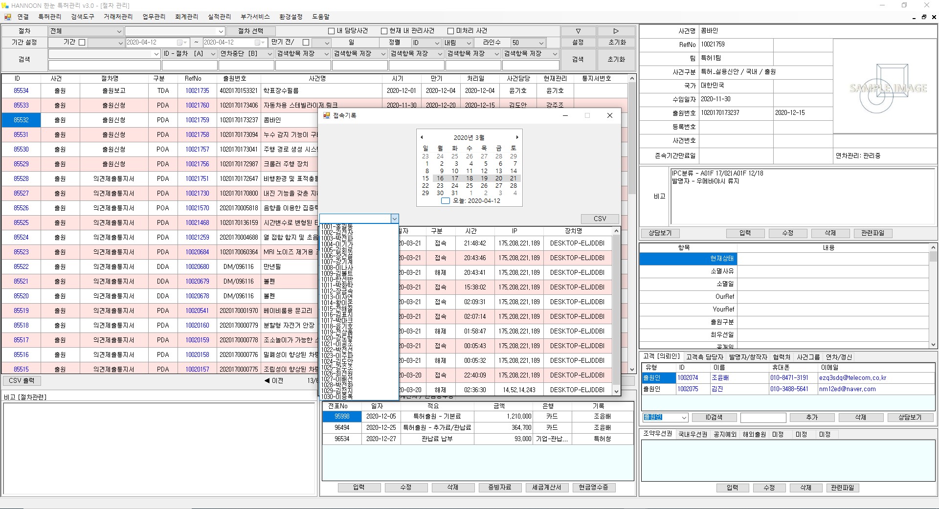Viewport: 939px width, 509px height.
Task: Click the application icon in menu bar
Action: [x=8, y=17]
